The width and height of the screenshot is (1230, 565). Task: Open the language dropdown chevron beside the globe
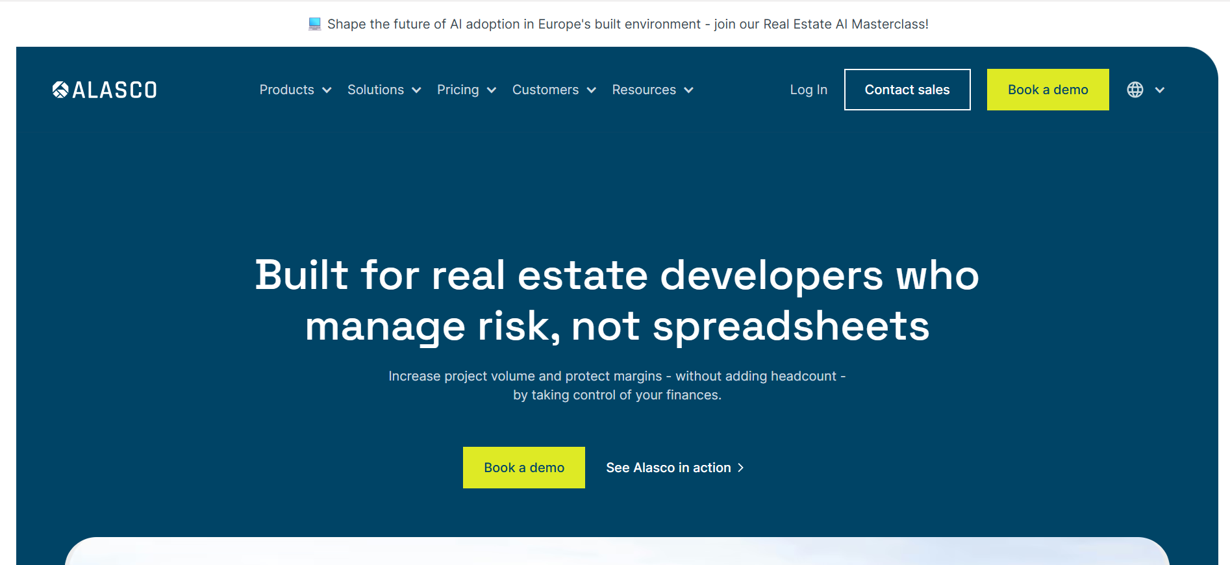coord(1160,90)
